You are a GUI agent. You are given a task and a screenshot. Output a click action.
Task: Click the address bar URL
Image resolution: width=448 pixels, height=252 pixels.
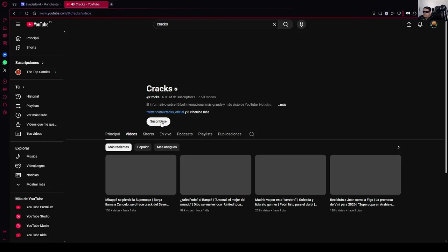(65, 13)
